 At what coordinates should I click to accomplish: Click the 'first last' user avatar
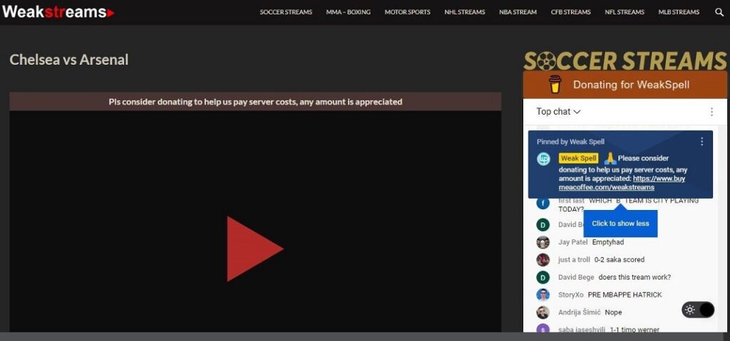point(543,204)
